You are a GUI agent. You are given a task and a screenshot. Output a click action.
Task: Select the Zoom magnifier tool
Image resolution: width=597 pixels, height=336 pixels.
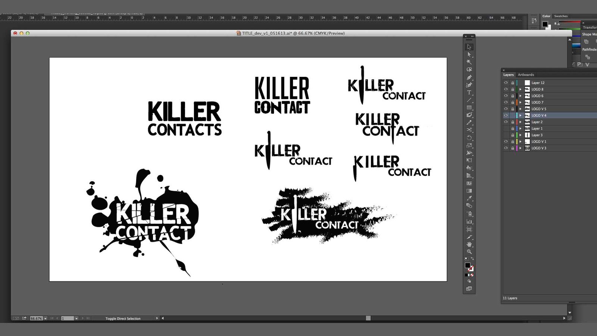pos(469,252)
